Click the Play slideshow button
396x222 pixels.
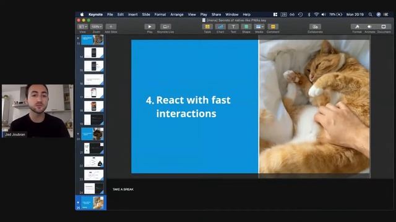[x=150, y=27]
